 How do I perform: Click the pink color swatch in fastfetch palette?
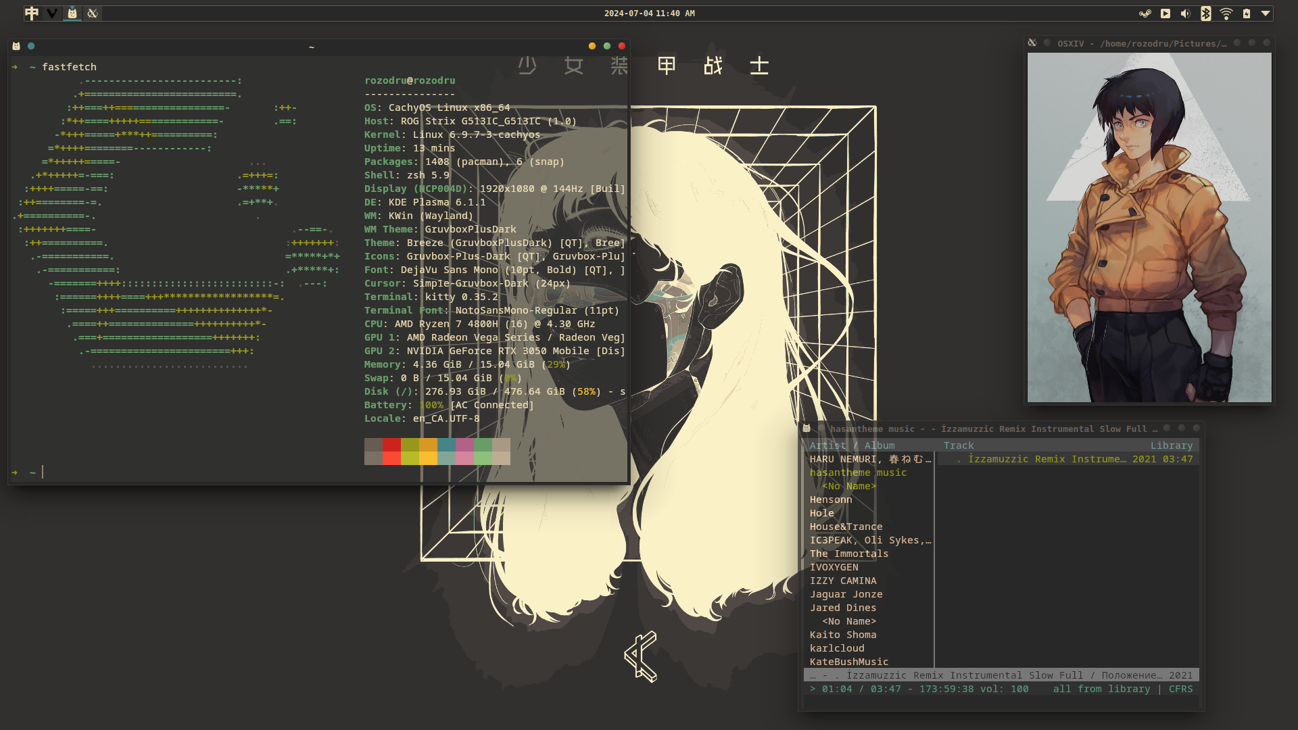tap(464, 452)
